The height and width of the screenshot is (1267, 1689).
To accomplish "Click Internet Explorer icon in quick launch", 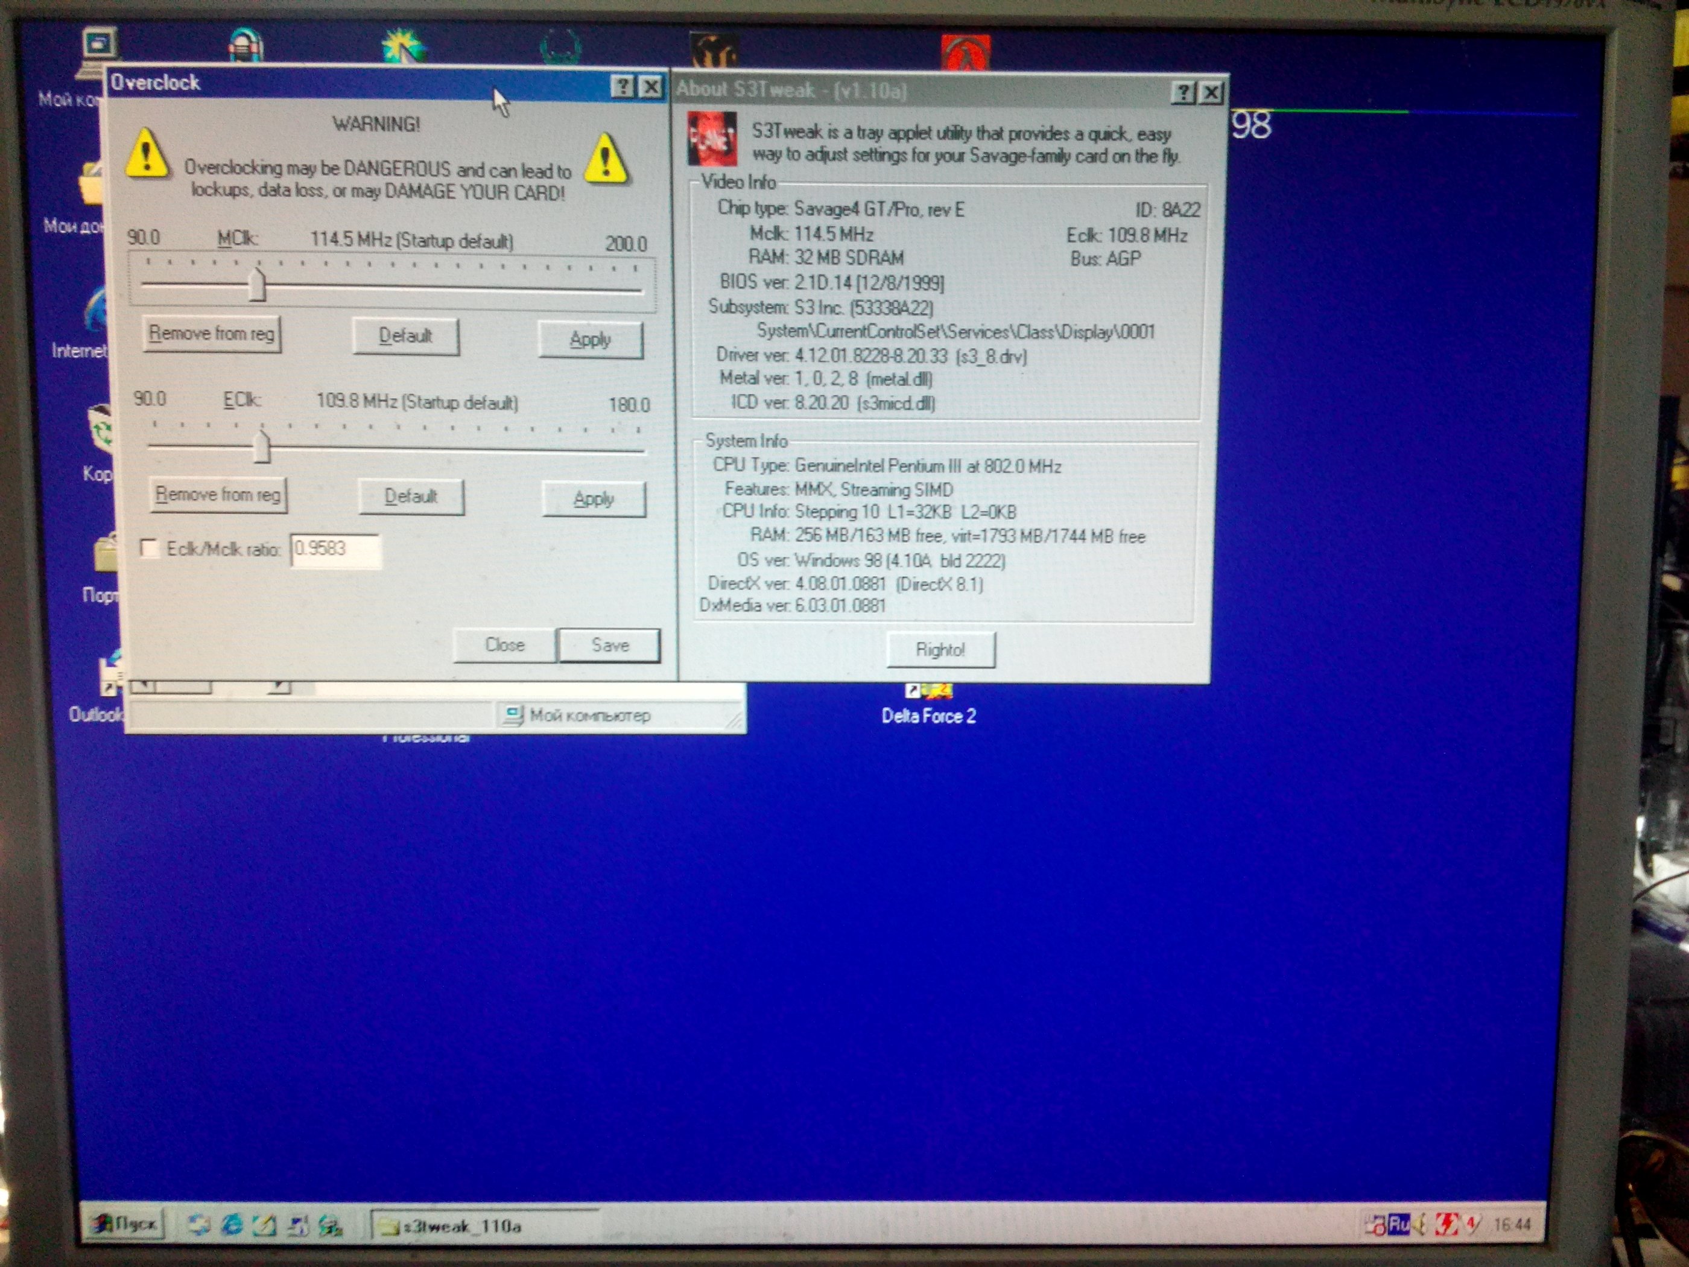I will (232, 1225).
